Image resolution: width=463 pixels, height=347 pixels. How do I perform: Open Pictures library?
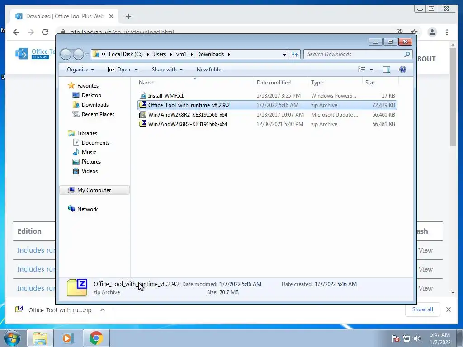coord(91,161)
